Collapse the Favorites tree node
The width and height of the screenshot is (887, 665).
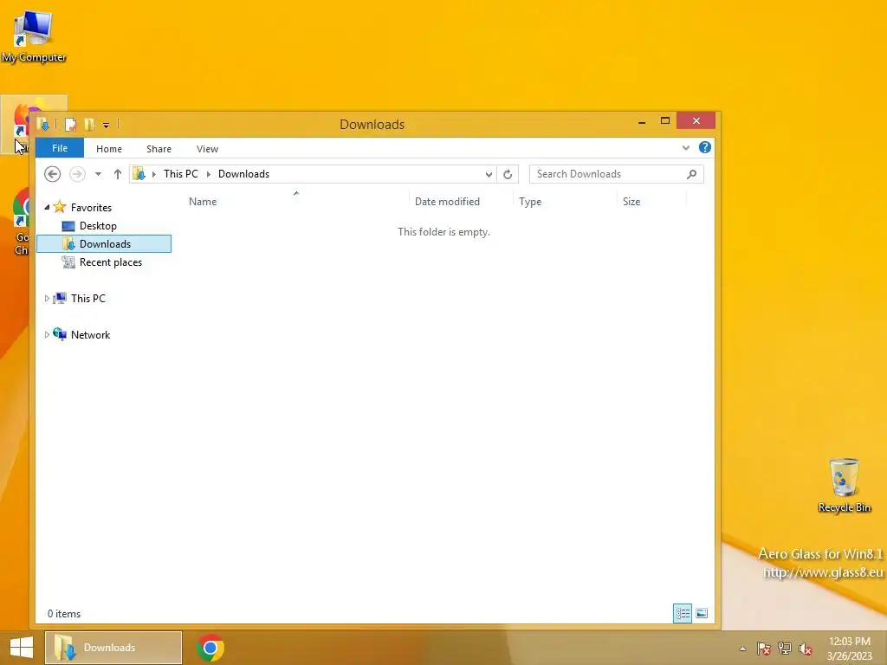point(47,208)
